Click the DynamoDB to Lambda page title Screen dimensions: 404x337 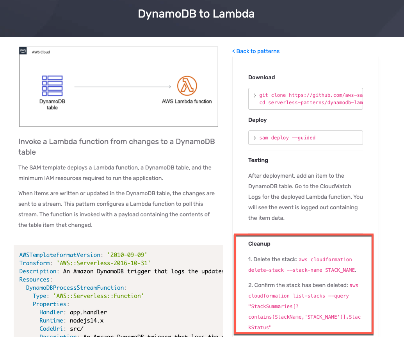(x=196, y=14)
